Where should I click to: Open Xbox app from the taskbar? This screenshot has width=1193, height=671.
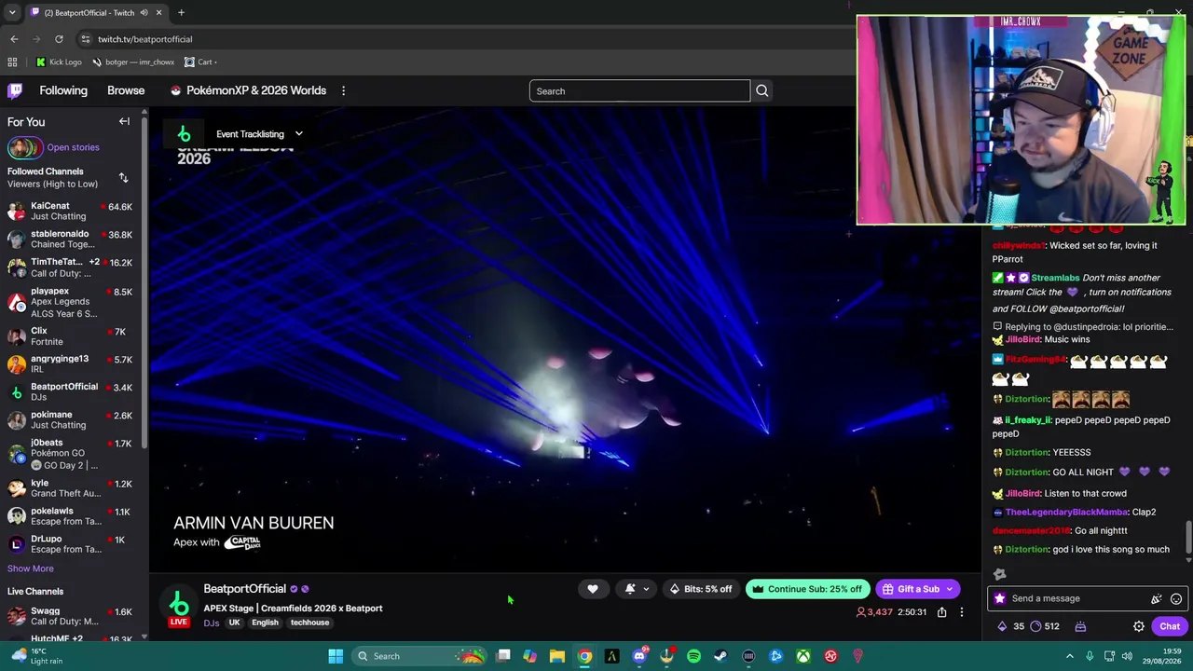[802, 656]
